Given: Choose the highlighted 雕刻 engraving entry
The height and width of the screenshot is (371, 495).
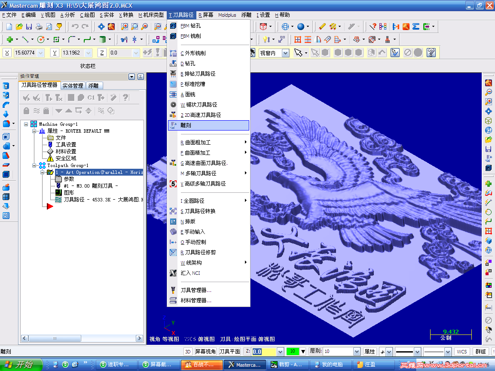Looking at the screenshot, I should 209,125.
